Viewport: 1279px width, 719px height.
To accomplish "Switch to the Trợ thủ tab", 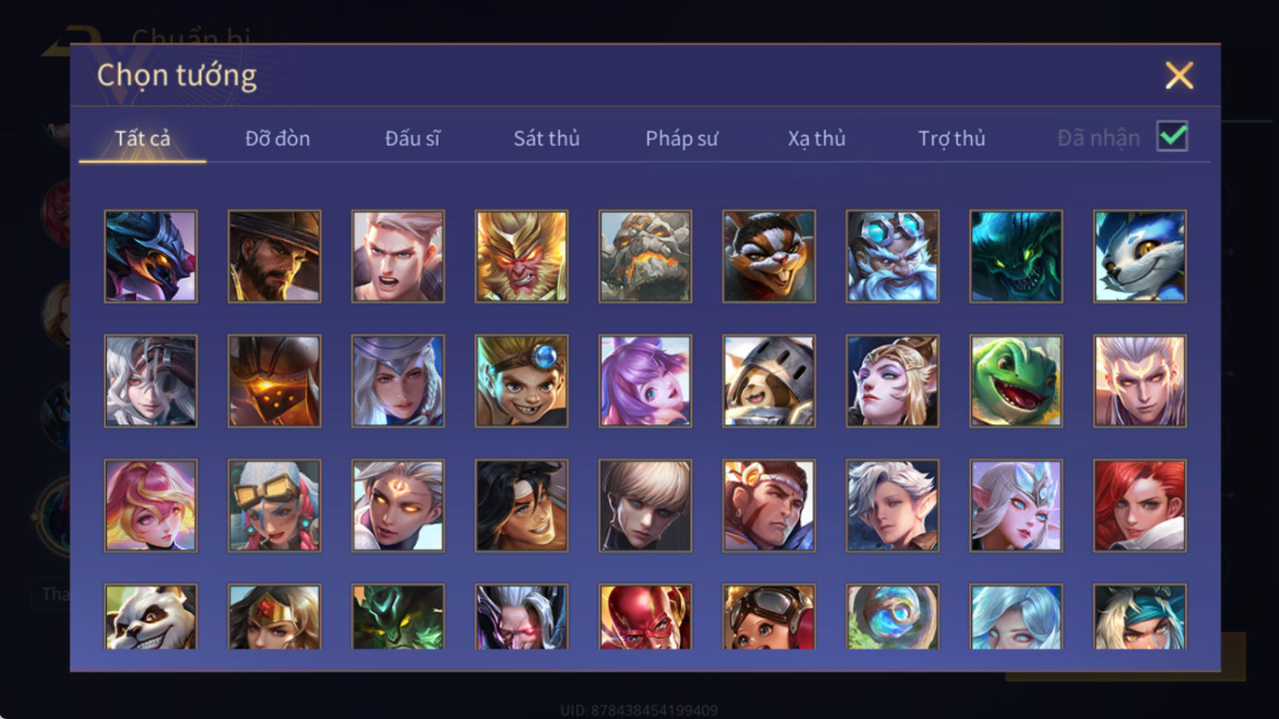I will click(952, 139).
